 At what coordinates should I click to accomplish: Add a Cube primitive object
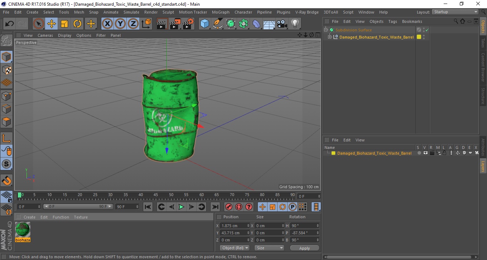click(x=204, y=24)
